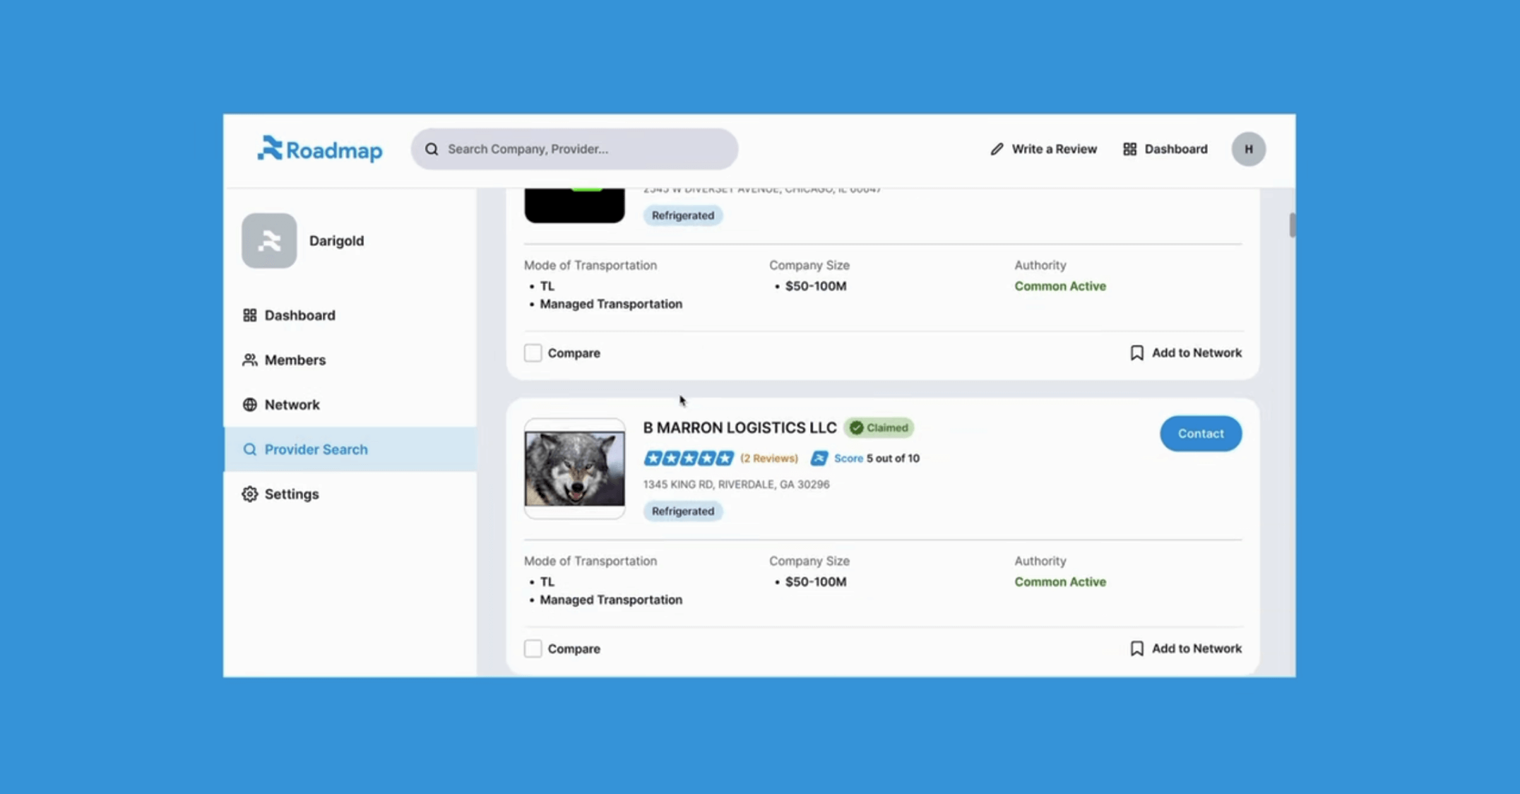1520x794 pixels.
Task: Go to Dashboard in the left sidebar
Action: [x=299, y=315]
